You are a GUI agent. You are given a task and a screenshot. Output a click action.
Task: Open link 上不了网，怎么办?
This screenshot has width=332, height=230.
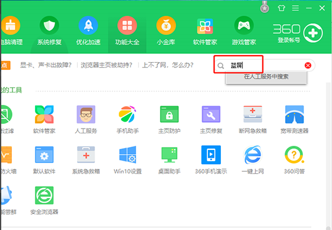coord(167,65)
